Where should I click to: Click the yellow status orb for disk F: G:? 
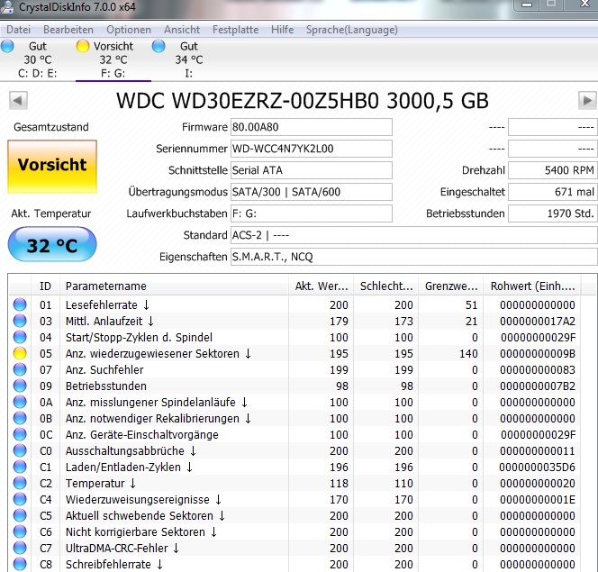pyautogui.click(x=82, y=46)
